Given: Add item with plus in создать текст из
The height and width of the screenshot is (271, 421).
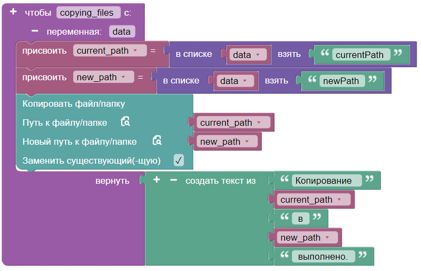Looking at the screenshot, I should [x=157, y=180].
